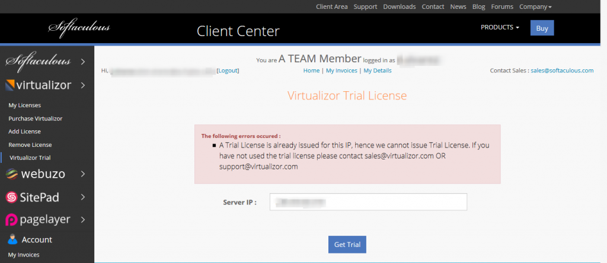607x263 pixels.
Task: Click the Account person icon
Action: pyautogui.click(x=12, y=239)
